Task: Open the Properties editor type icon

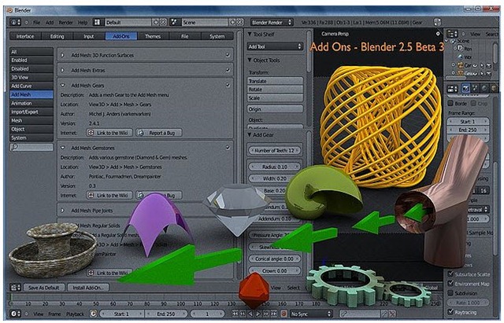Action: pos(452,89)
